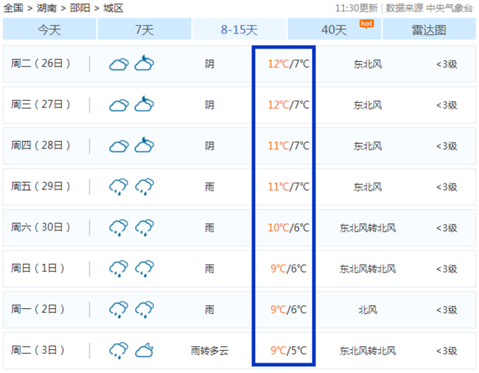Click 东北风转北风 wind for 周二(3日)
479x373 pixels.
pyautogui.click(x=368, y=351)
